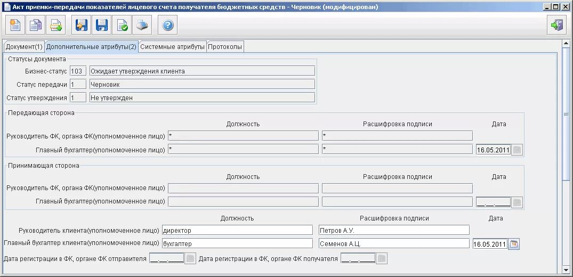573x277 pixels.
Task: Open the Протоколы tab
Action: [225, 47]
